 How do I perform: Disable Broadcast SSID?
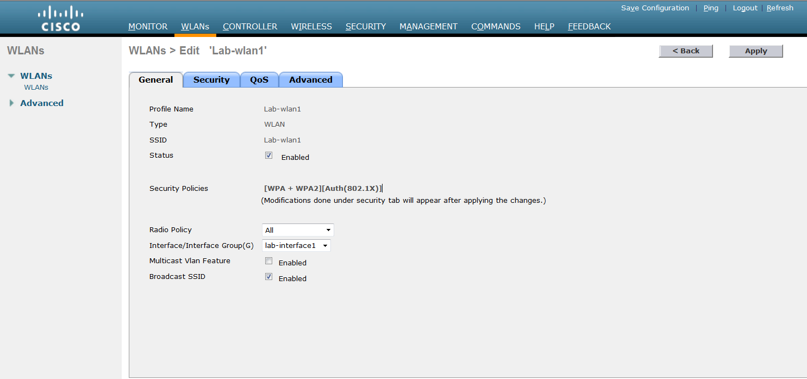coord(268,276)
